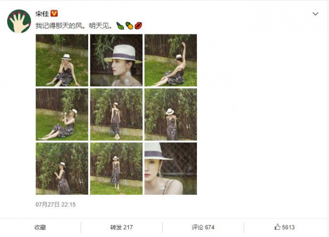
Task: Click the 收藏 favorite button
Action: click(x=40, y=227)
